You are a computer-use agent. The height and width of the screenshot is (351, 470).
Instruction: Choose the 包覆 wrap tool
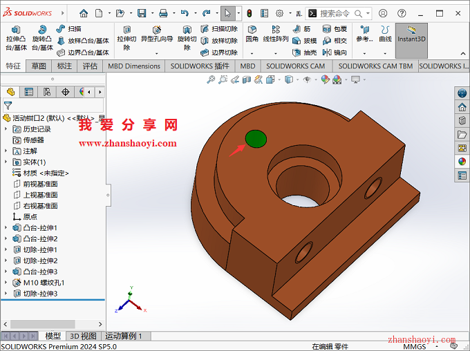pyautogui.click(x=335, y=29)
